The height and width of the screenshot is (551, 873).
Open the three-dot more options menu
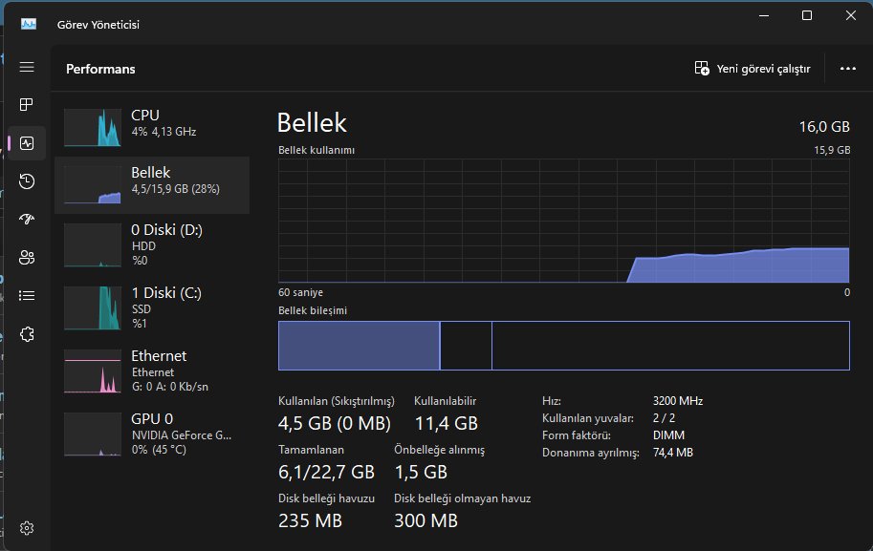point(847,69)
